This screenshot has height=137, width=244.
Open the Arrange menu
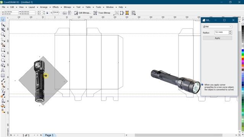pos(44,7)
